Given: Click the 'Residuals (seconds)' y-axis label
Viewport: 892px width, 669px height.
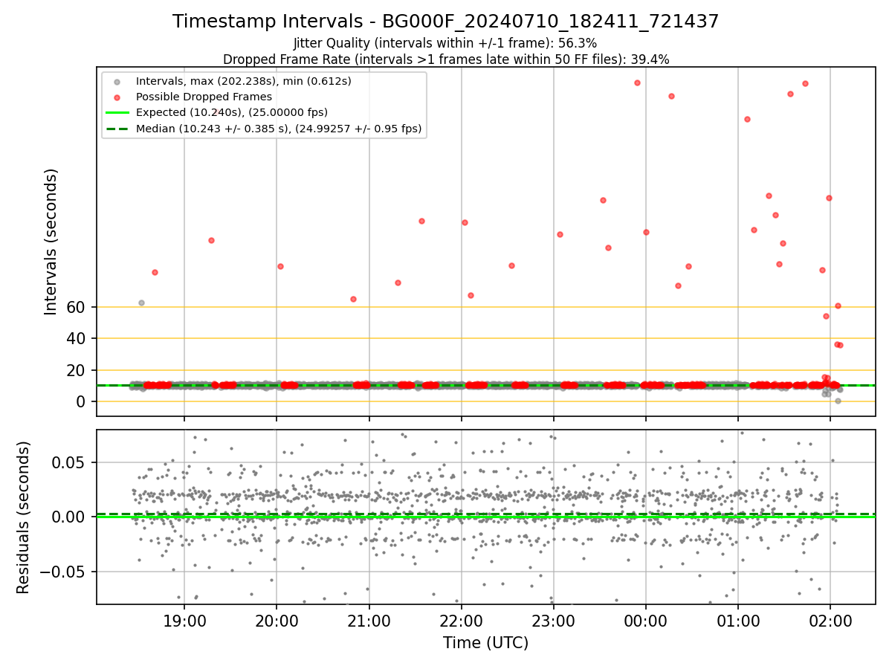Looking at the screenshot, I should tap(24, 517).
